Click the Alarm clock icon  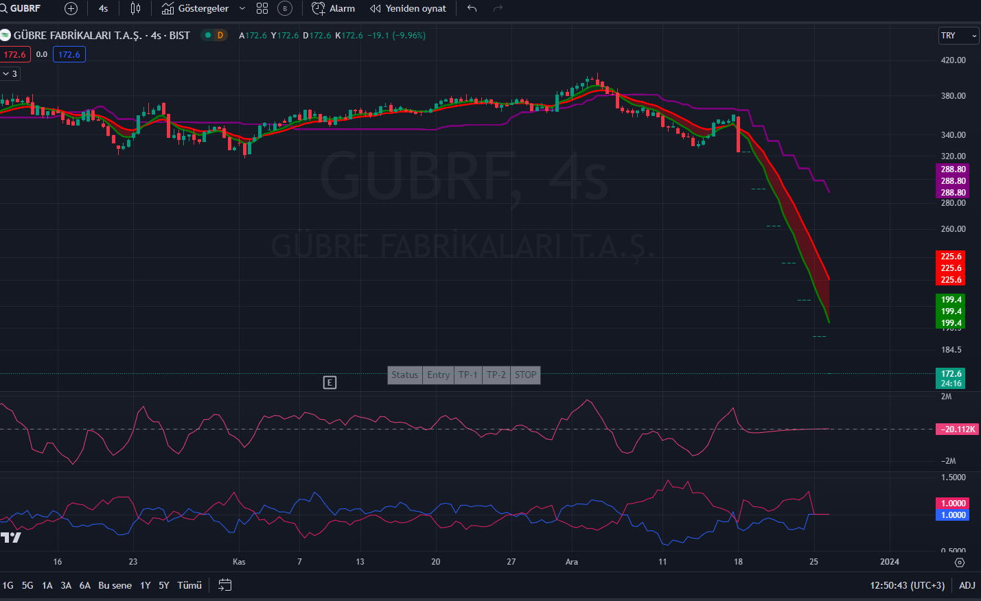coord(317,8)
